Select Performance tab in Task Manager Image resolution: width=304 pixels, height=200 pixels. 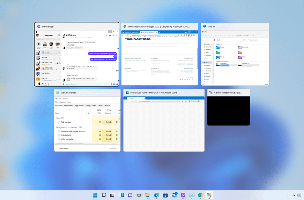tap(69, 105)
